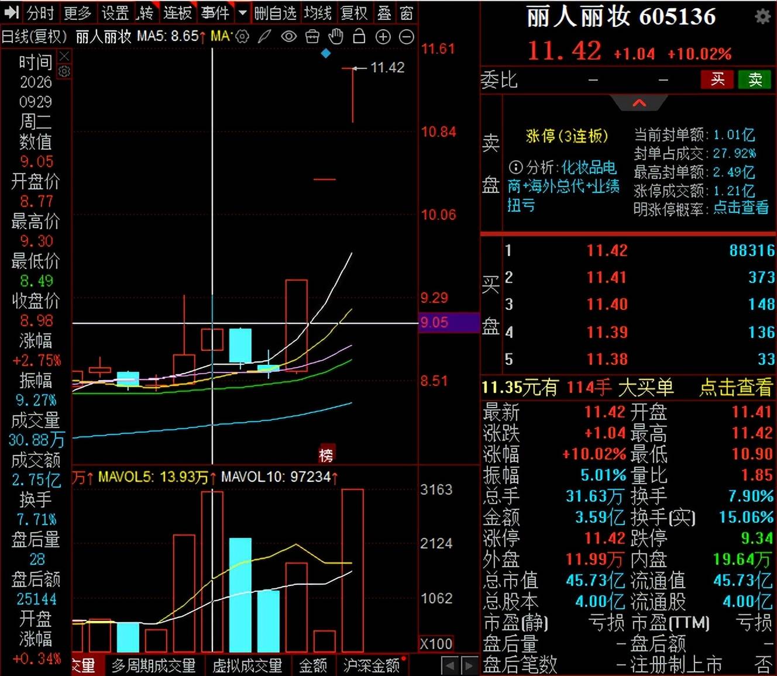The height and width of the screenshot is (676, 777).
Task: Toggle the 叠 overlay option
Action: pyautogui.click(x=384, y=12)
